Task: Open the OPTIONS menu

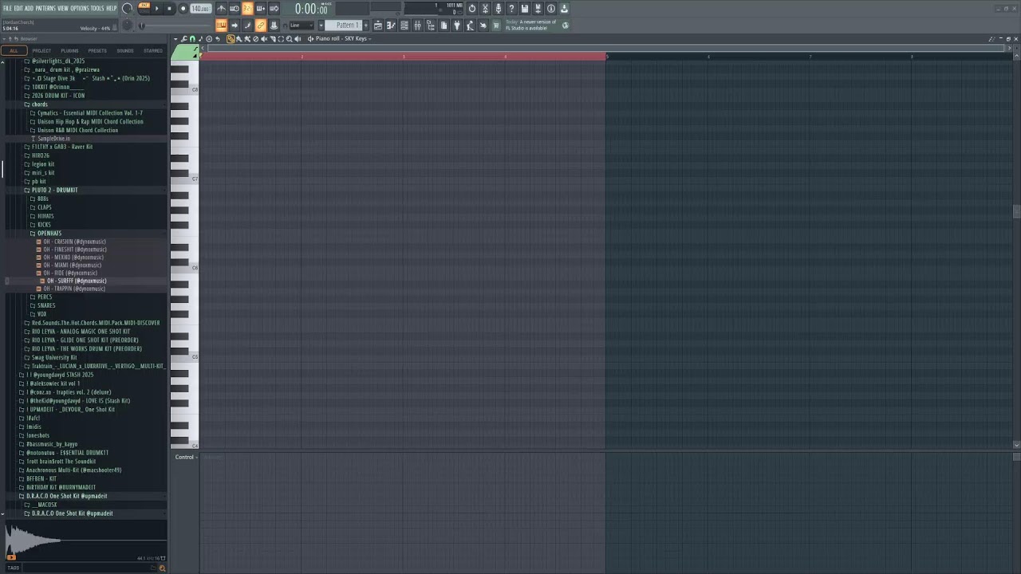Action: (x=80, y=8)
